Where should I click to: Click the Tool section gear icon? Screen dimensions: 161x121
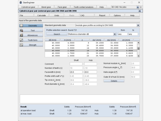tap(22, 30)
